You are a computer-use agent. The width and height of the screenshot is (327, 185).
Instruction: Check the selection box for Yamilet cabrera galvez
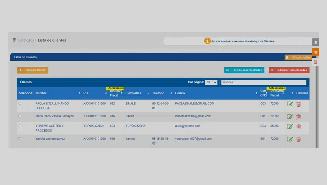pos(20,139)
